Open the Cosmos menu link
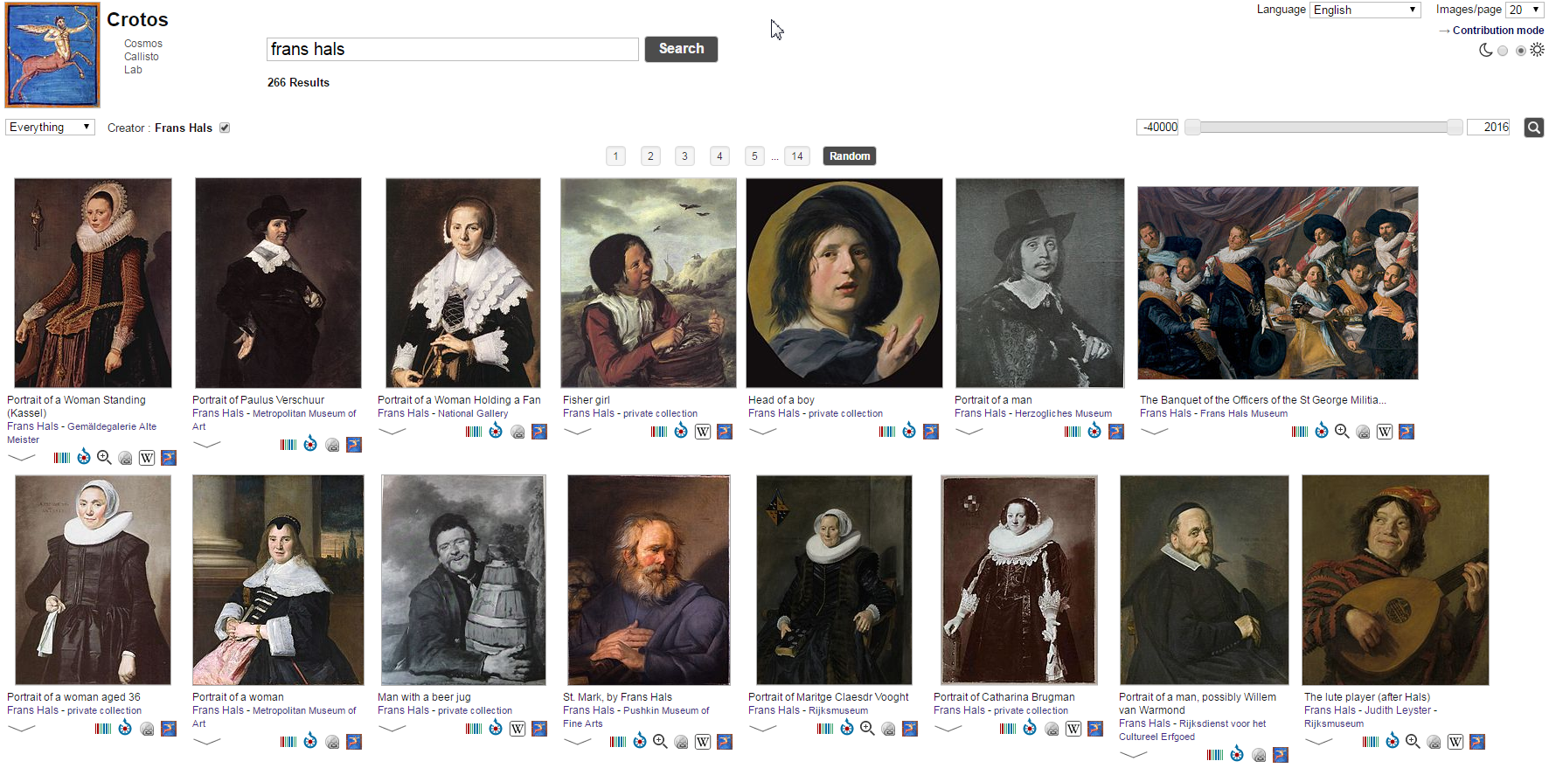 (143, 44)
